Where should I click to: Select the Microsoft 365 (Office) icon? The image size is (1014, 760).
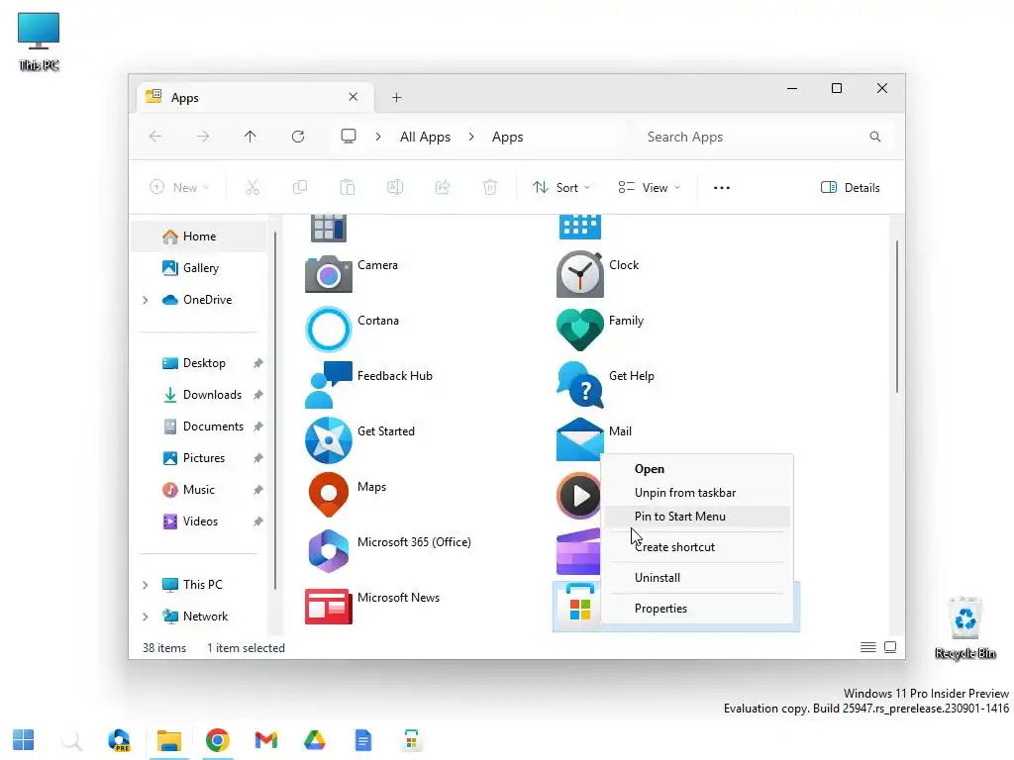click(329, 550)
